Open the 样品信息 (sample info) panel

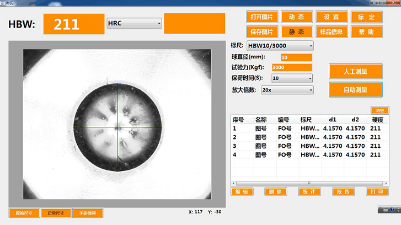332,31
